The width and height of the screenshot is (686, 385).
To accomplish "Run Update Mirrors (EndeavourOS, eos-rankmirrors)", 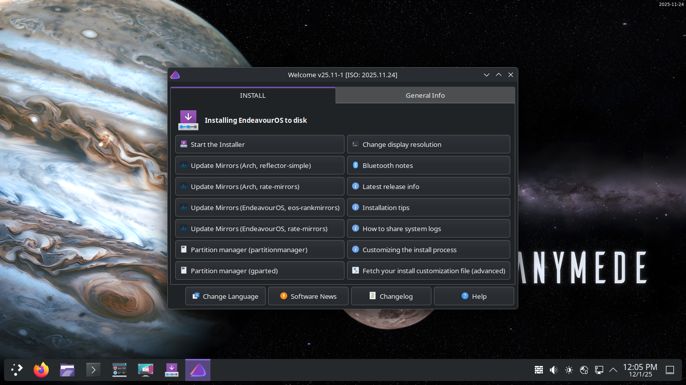I will point(260,208).
